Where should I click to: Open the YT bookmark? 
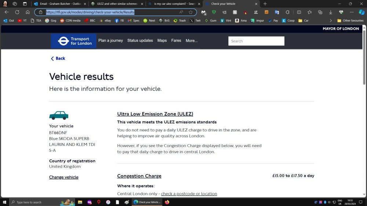pos(22,20)
